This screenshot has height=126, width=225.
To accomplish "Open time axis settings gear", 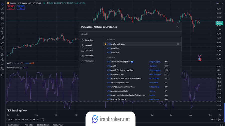I will (220, 115).
